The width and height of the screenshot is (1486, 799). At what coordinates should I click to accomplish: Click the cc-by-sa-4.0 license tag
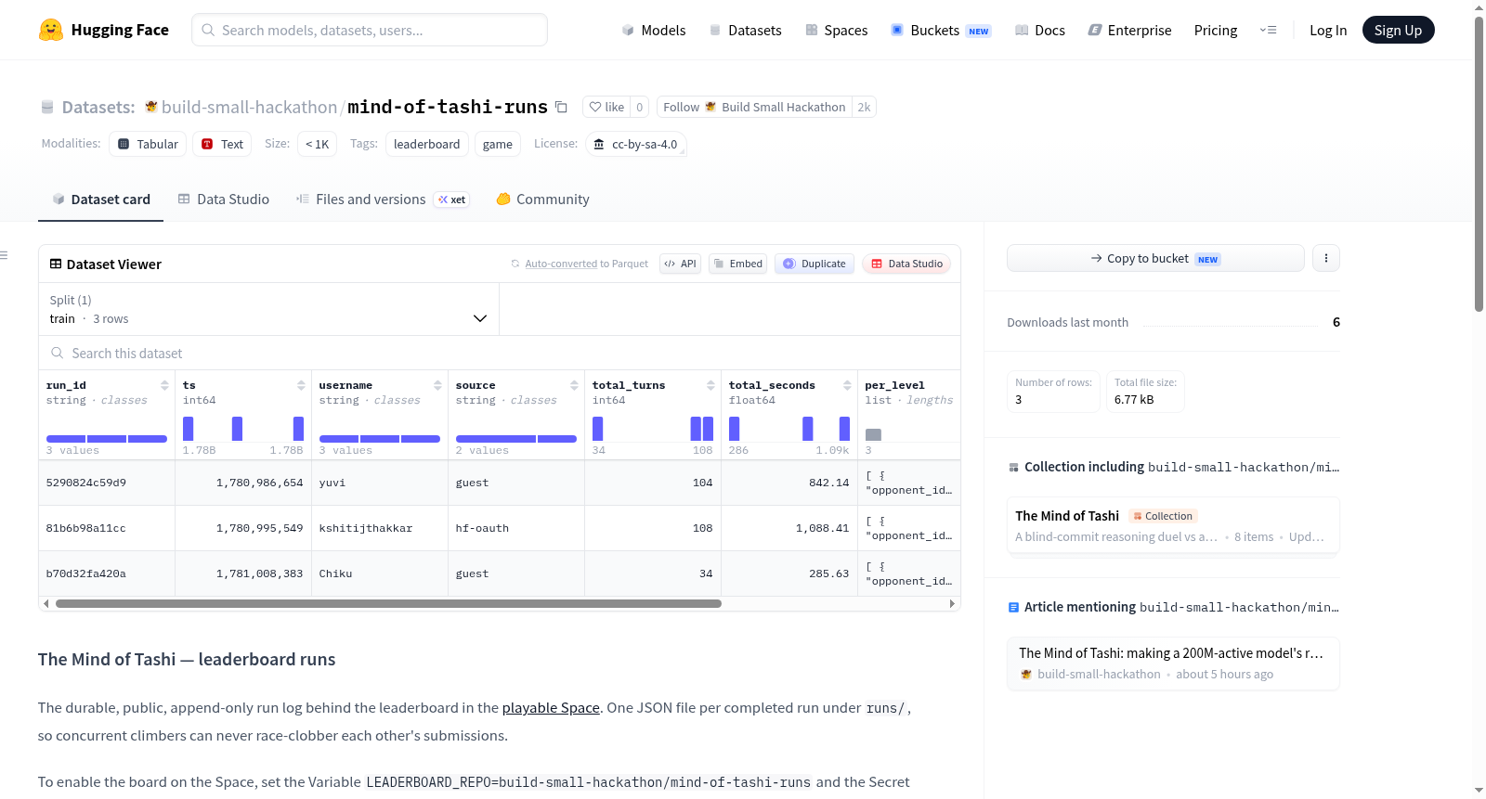[636, 144]
